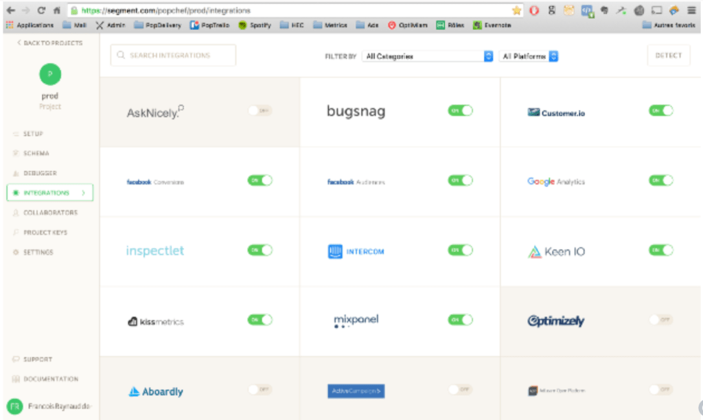Open the Metrics bookmarks folder
Image resolution: width=703 pixels, height=420 pixels.
pos(330,25)
